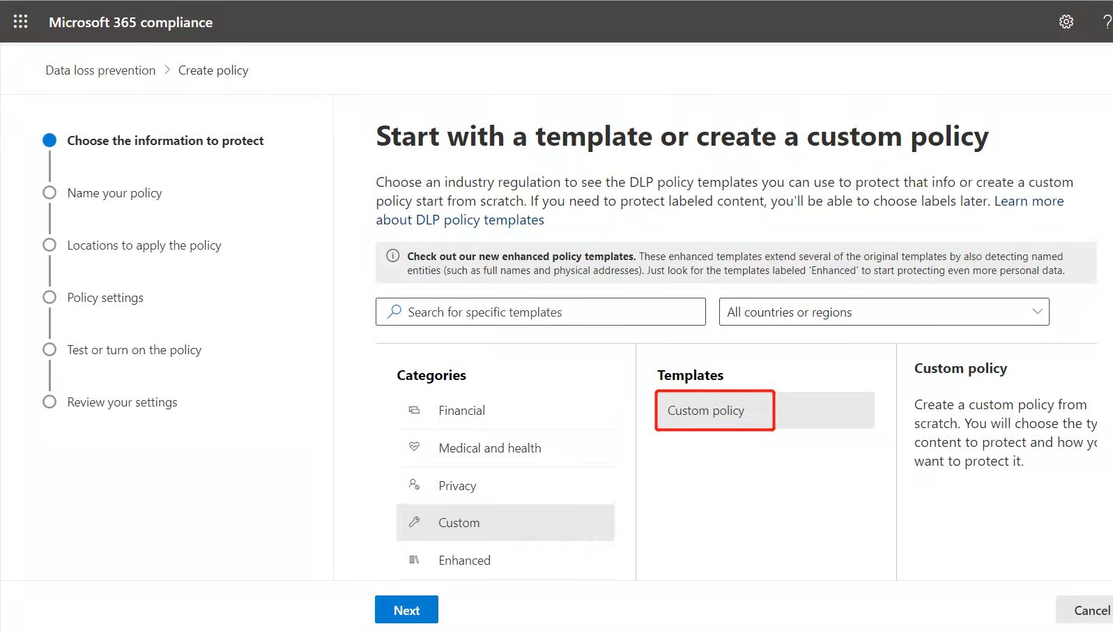Go back to Data loss prevention breadcrumb
The image size is (1113, 631).
tap(100, 70)
